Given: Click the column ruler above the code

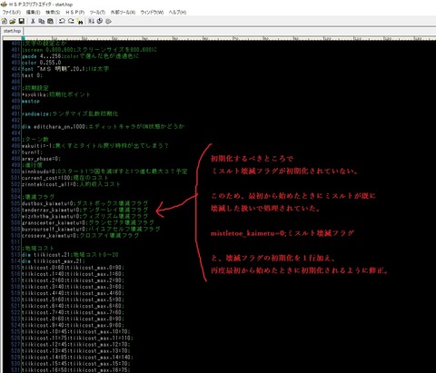Looking at the screenshot, I should (x=219, y=38).
